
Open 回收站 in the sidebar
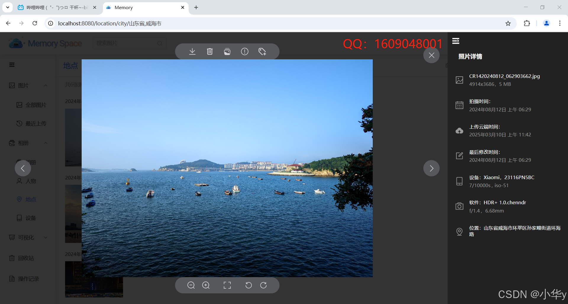click(22, 258)
